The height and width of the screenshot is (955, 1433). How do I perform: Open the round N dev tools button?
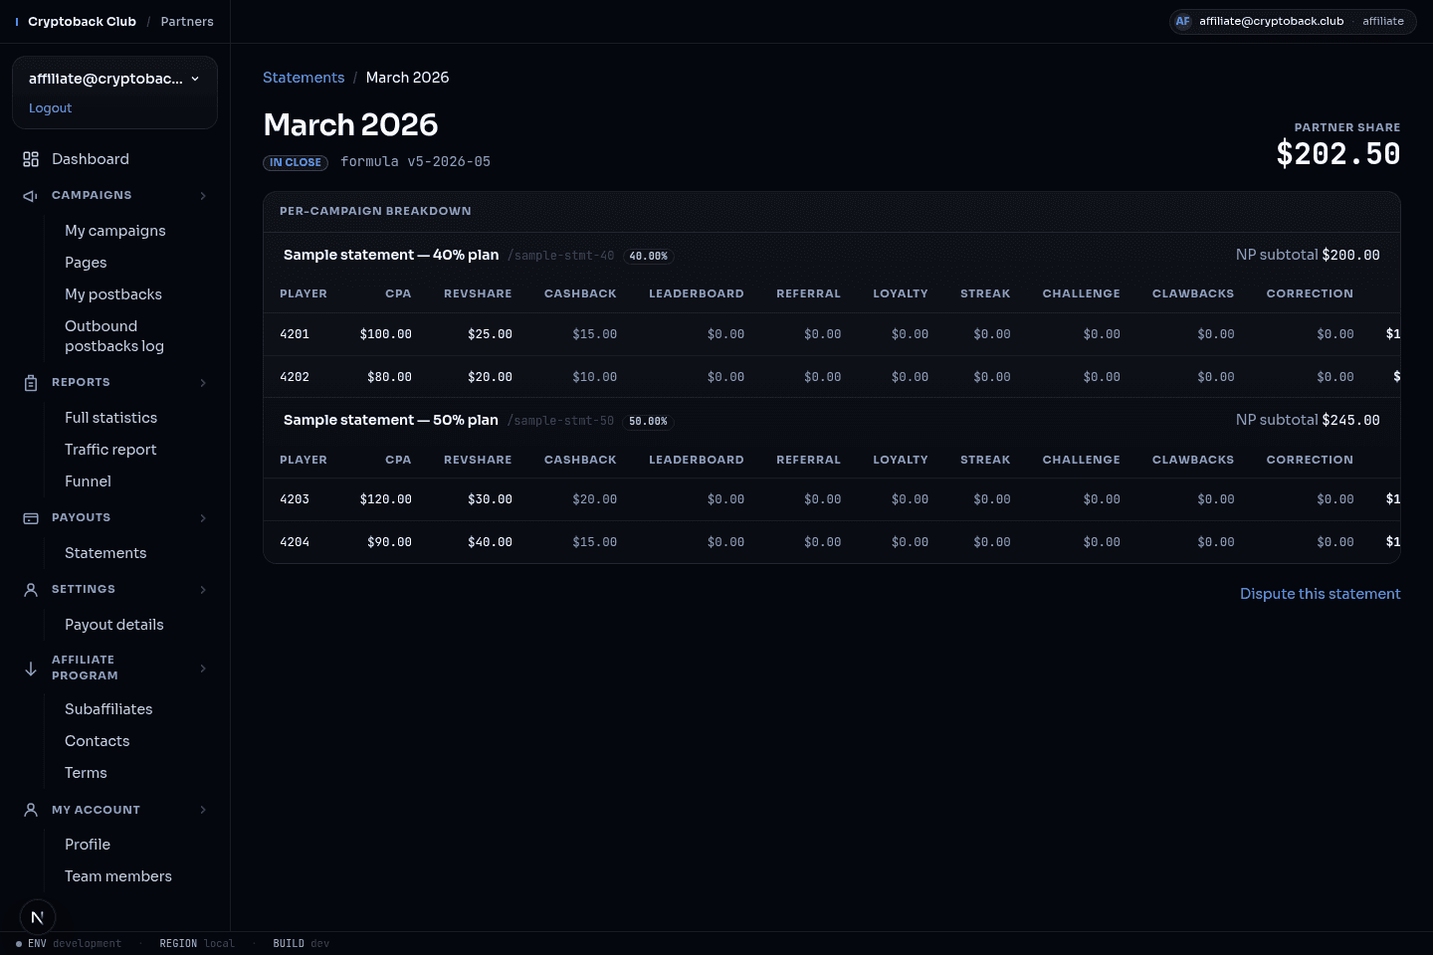[x=38, y=917]
